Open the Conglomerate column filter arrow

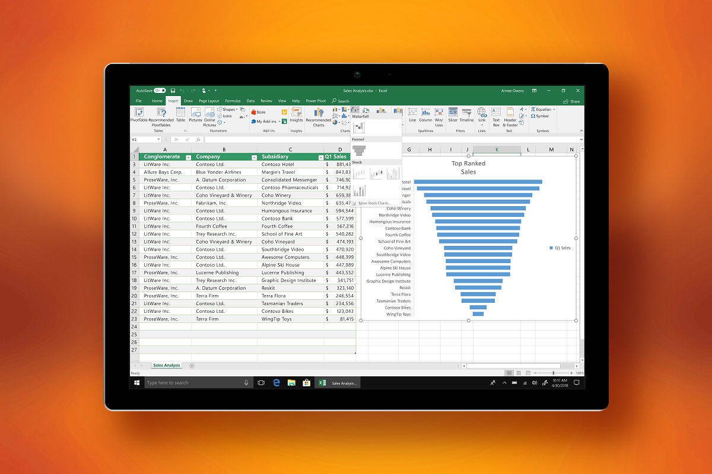click(x=188, y=156)
